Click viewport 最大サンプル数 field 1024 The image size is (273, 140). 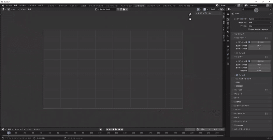click(x=259, y=46)
